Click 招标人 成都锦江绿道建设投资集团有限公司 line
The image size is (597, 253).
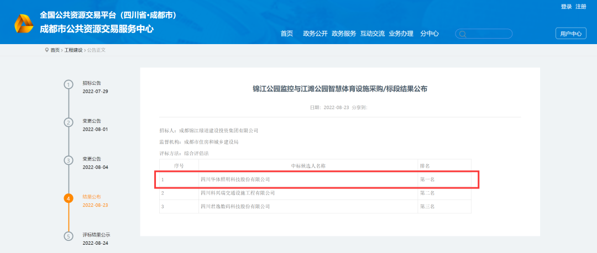208,131
